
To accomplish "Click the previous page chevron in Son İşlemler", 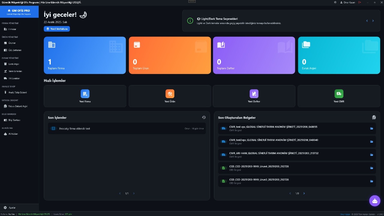I will [120, 193].
